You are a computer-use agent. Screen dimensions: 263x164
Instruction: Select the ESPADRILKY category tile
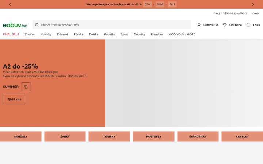[x=198, y=137]
